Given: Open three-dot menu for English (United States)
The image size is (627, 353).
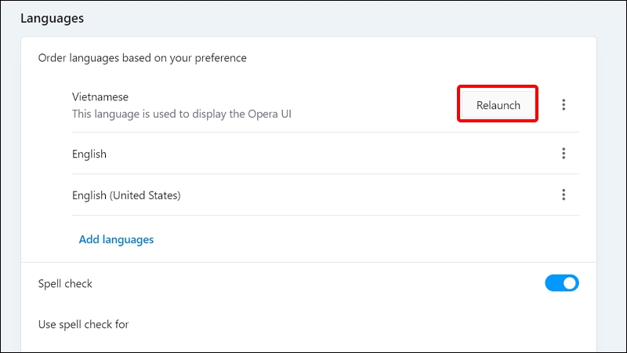Looking at the screenshot, I should pyautogui.click(x=564, y=195).
